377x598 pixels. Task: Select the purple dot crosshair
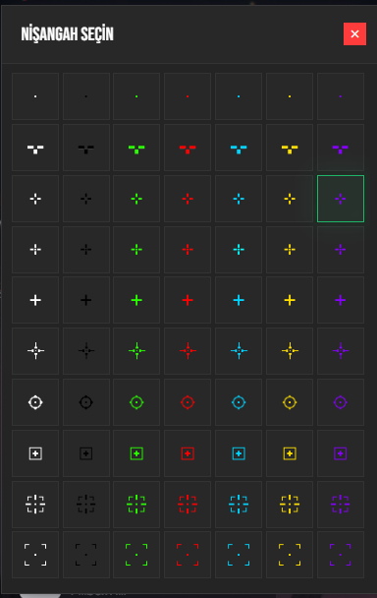(x=341, y=96)
